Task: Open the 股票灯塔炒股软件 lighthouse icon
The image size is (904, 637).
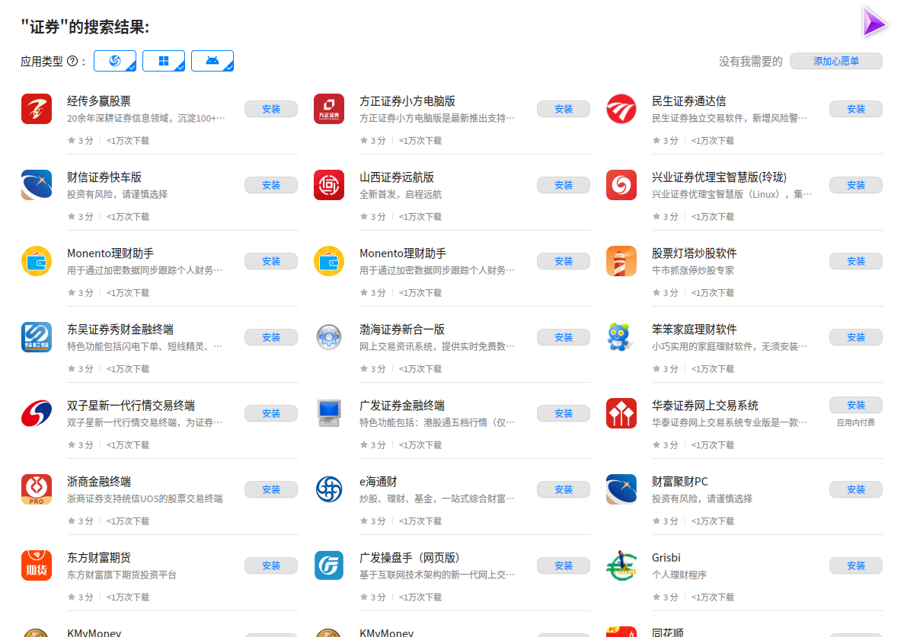Action: coord(621,261)
